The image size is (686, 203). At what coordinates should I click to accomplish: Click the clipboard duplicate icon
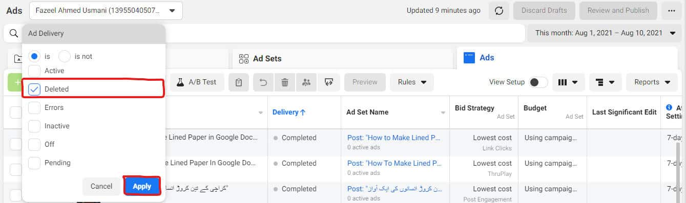(239, 82)
